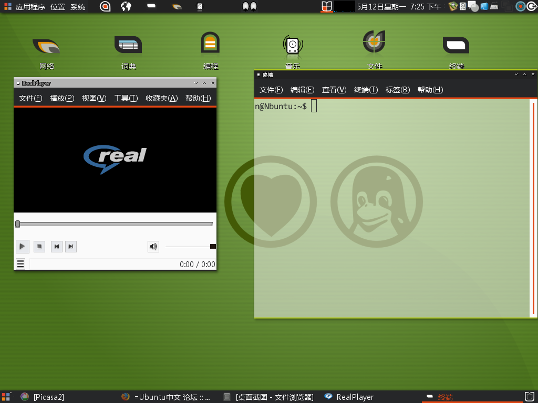
Task: Click the 0:00 / 0:00 time readout
Action: [x=198, y=264]
